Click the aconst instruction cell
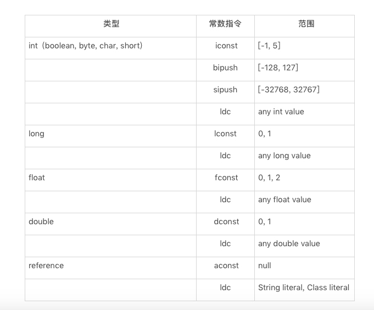374x310 pixels. (225, 265)
